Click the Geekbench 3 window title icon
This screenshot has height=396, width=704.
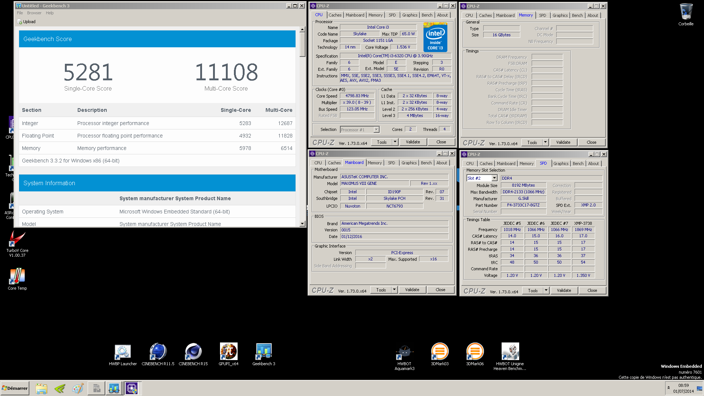(x=19, y=5)
